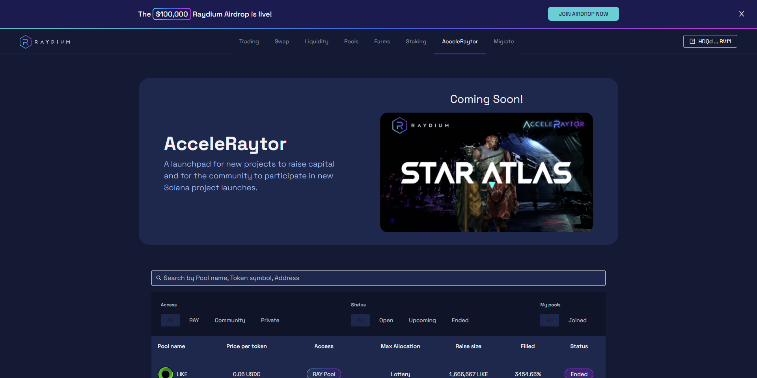Filter access by Community

[230, 320]
